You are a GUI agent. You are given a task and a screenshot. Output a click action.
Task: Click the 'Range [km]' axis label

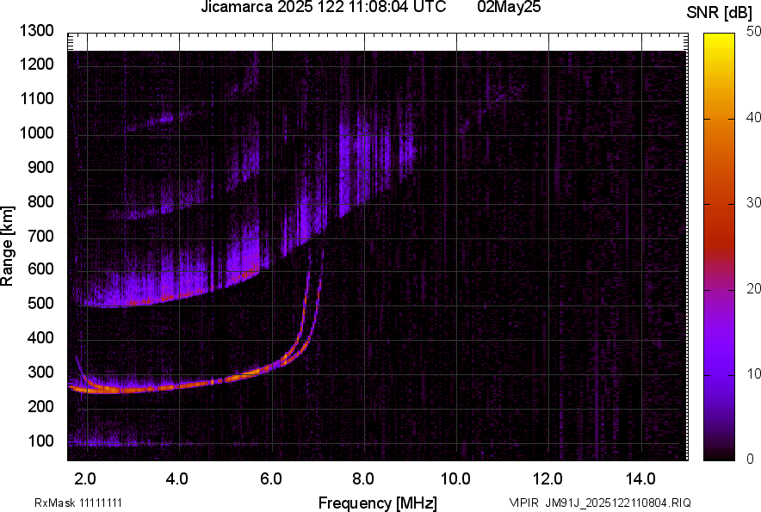(7, 246)
